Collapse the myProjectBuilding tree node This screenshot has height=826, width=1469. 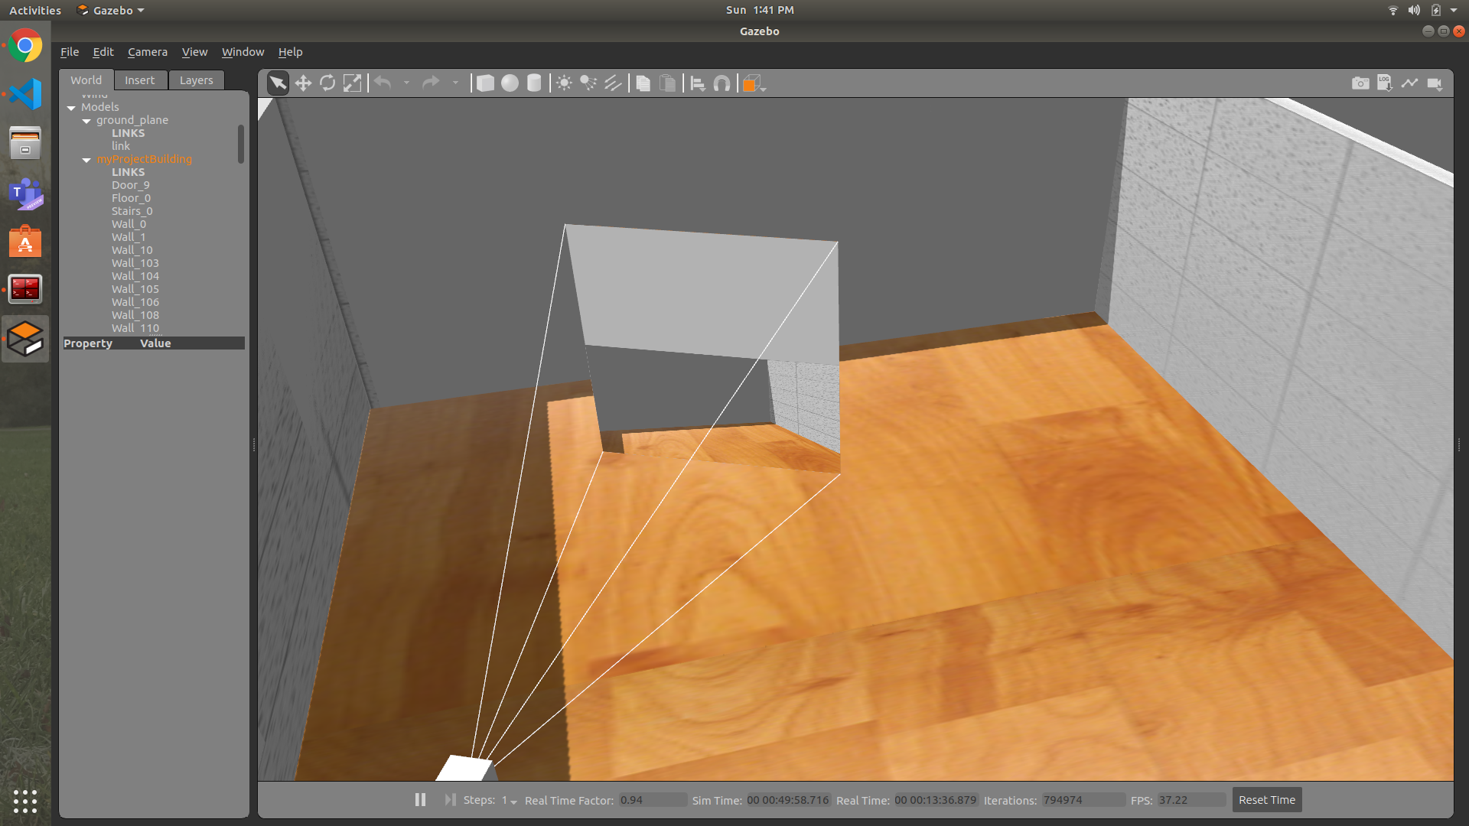point(86,160)
